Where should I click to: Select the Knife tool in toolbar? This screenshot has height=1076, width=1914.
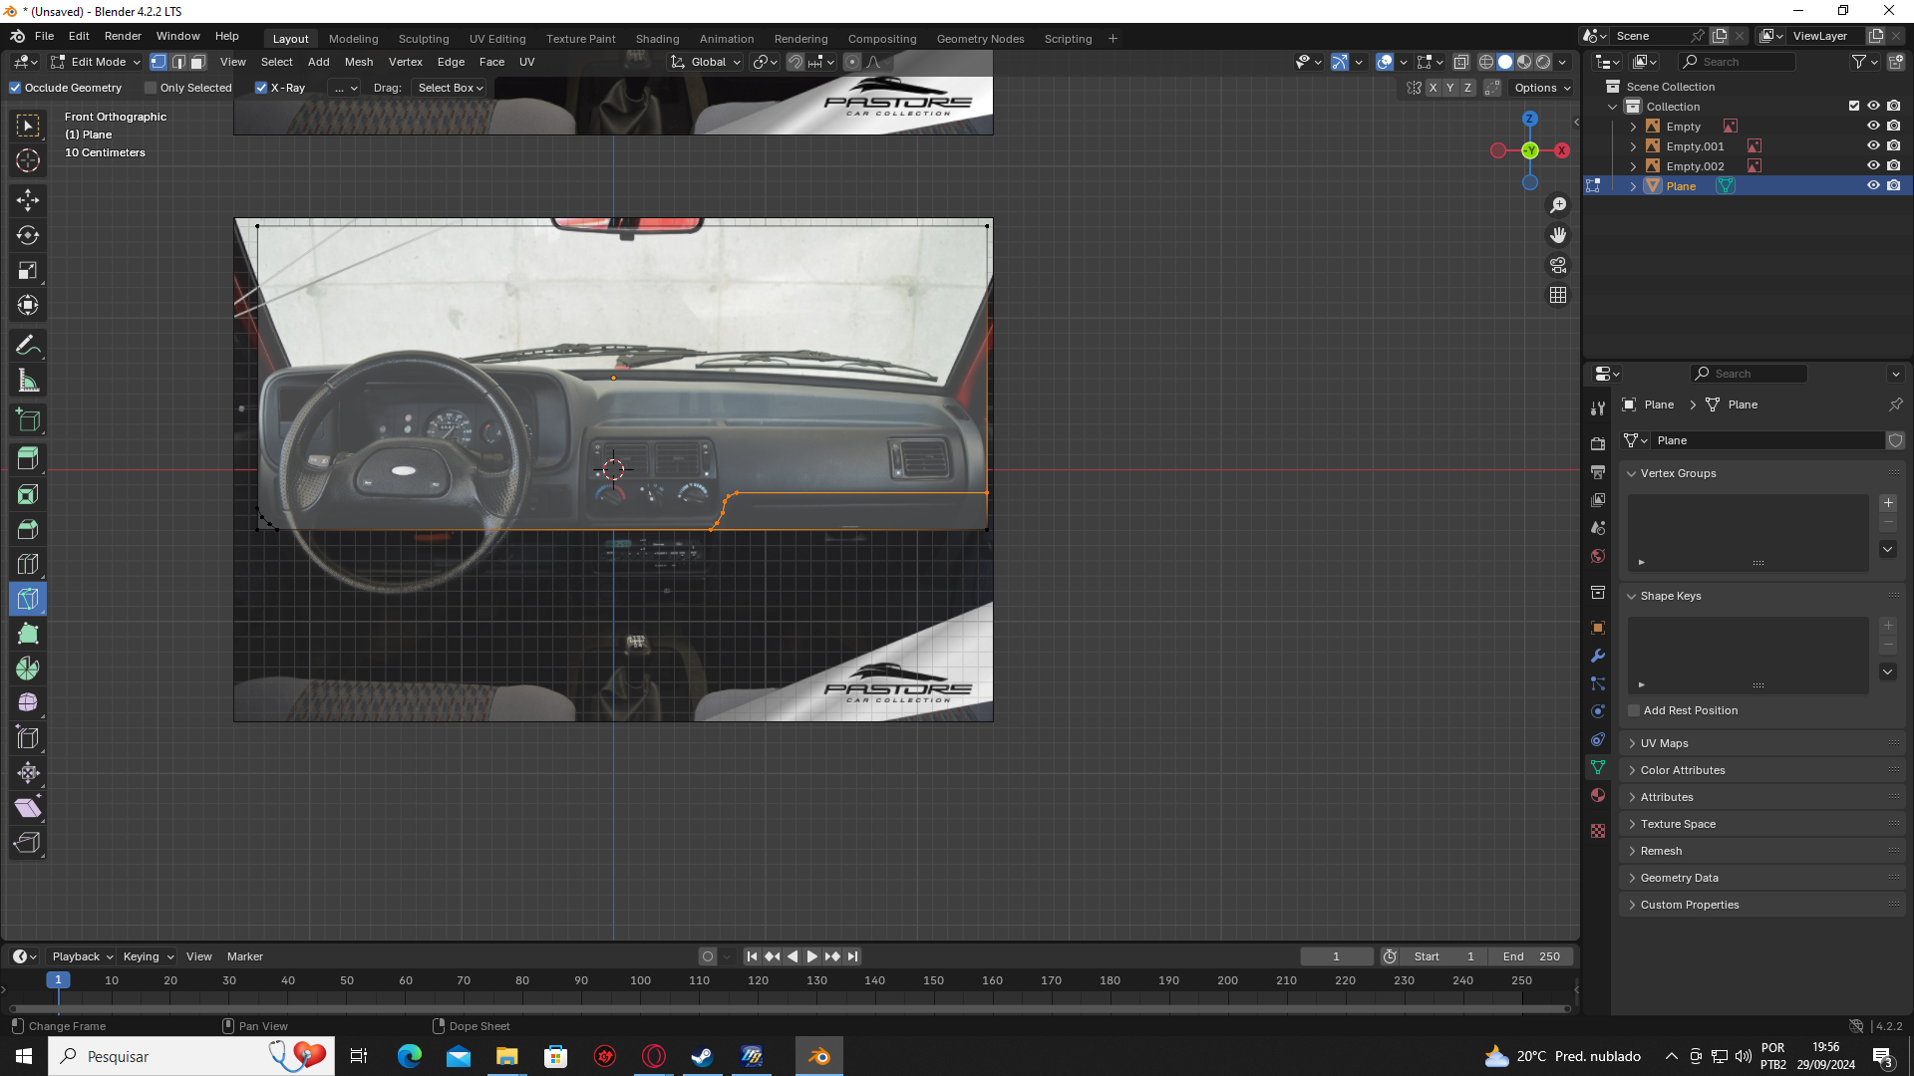[28, 599]
